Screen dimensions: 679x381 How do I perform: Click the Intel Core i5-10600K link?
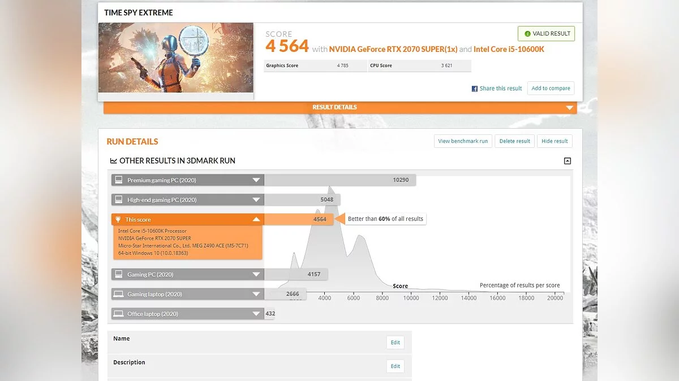(x=509, y=49)
